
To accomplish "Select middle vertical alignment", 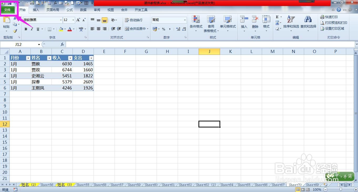I will 99,20.
